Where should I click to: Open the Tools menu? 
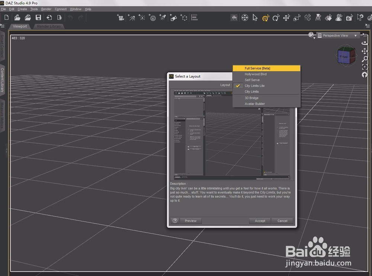pos(34,9)
